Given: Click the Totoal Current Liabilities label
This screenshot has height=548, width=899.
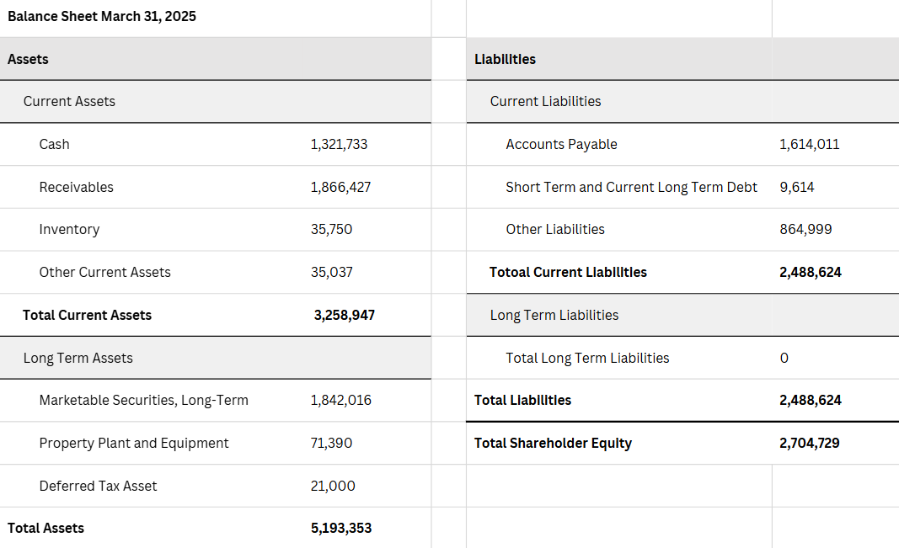Looking at the screenshot, I should [x=569, y=273].
